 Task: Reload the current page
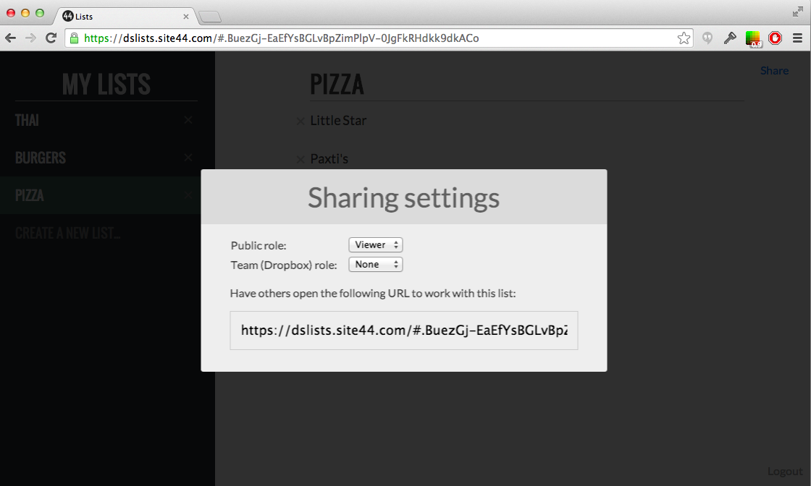coord(51,38)
